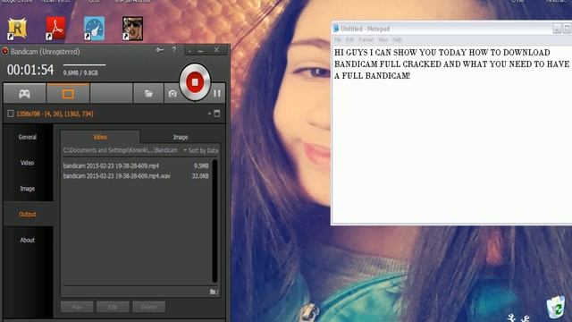The height and width of the screenshot is (322, 572).
Task: Open the yellow R desktop shortcut
Action: pyautogui.click(x=17, y=28)
